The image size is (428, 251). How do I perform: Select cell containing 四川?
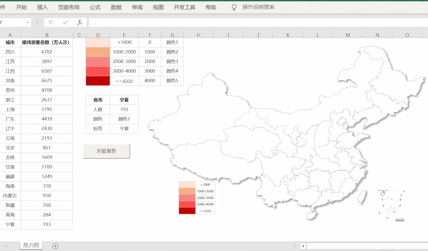(10, 52)
